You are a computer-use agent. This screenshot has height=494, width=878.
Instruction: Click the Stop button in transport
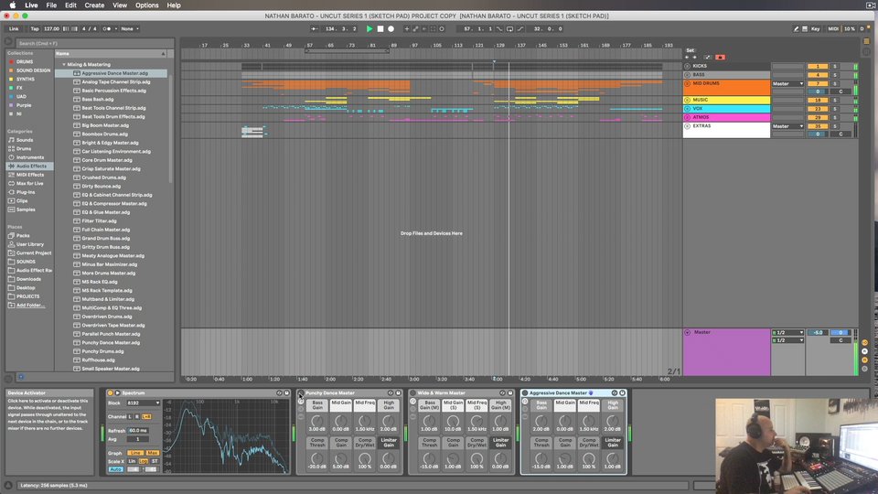(380, 28)
